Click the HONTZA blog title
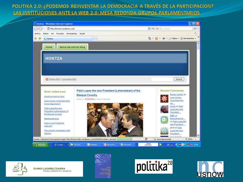Viewport: 243px width, 182px height. [54, 58]
